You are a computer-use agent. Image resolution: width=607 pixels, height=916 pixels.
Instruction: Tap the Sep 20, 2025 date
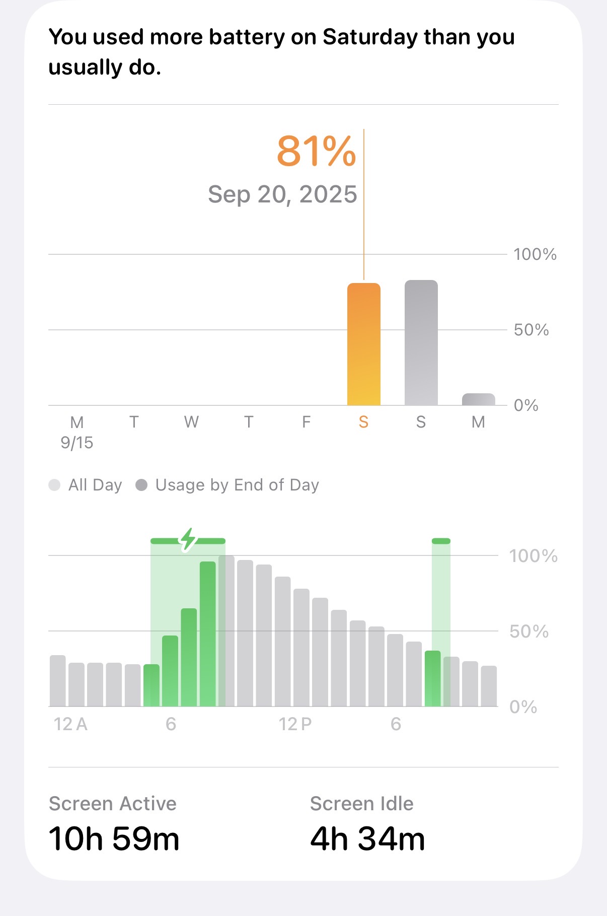282,194
